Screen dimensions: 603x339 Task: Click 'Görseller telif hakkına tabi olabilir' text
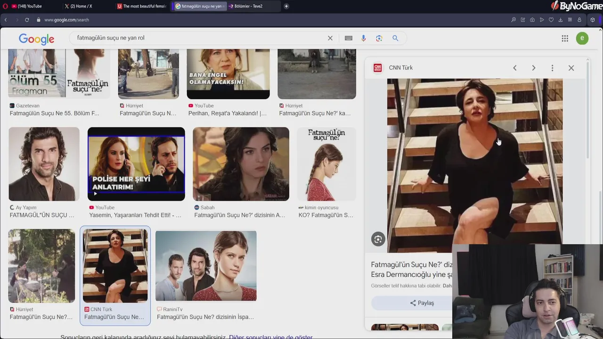point(406,286)
